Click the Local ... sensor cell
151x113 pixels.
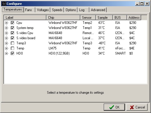tap(88, 38)
